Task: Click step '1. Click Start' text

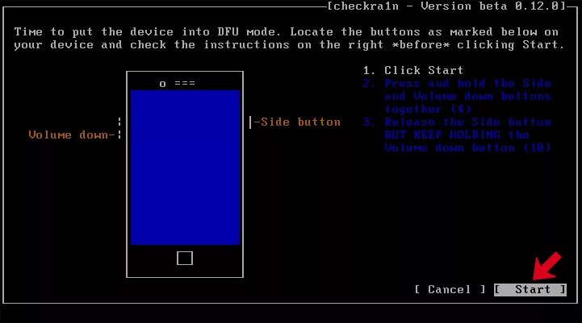Action: click(413, 70)
